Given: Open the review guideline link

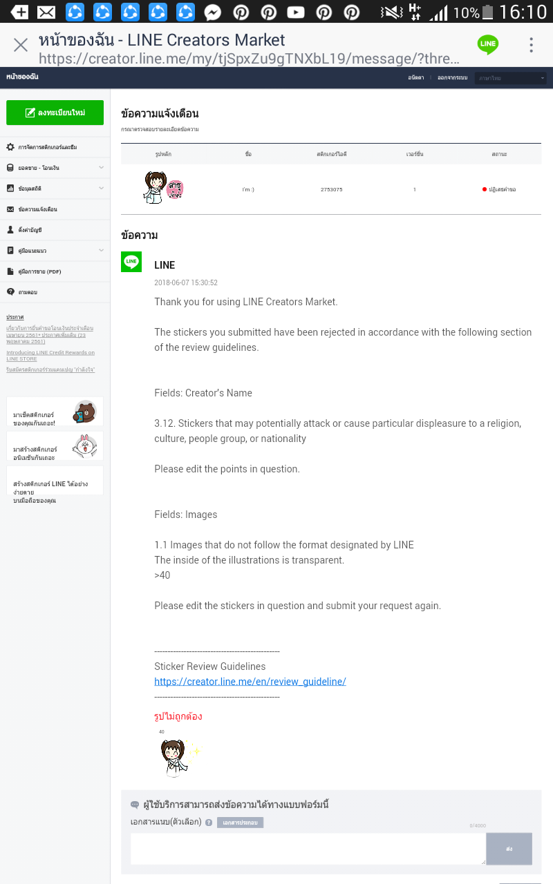Looking at the screenshot, I should click(250, 682).
